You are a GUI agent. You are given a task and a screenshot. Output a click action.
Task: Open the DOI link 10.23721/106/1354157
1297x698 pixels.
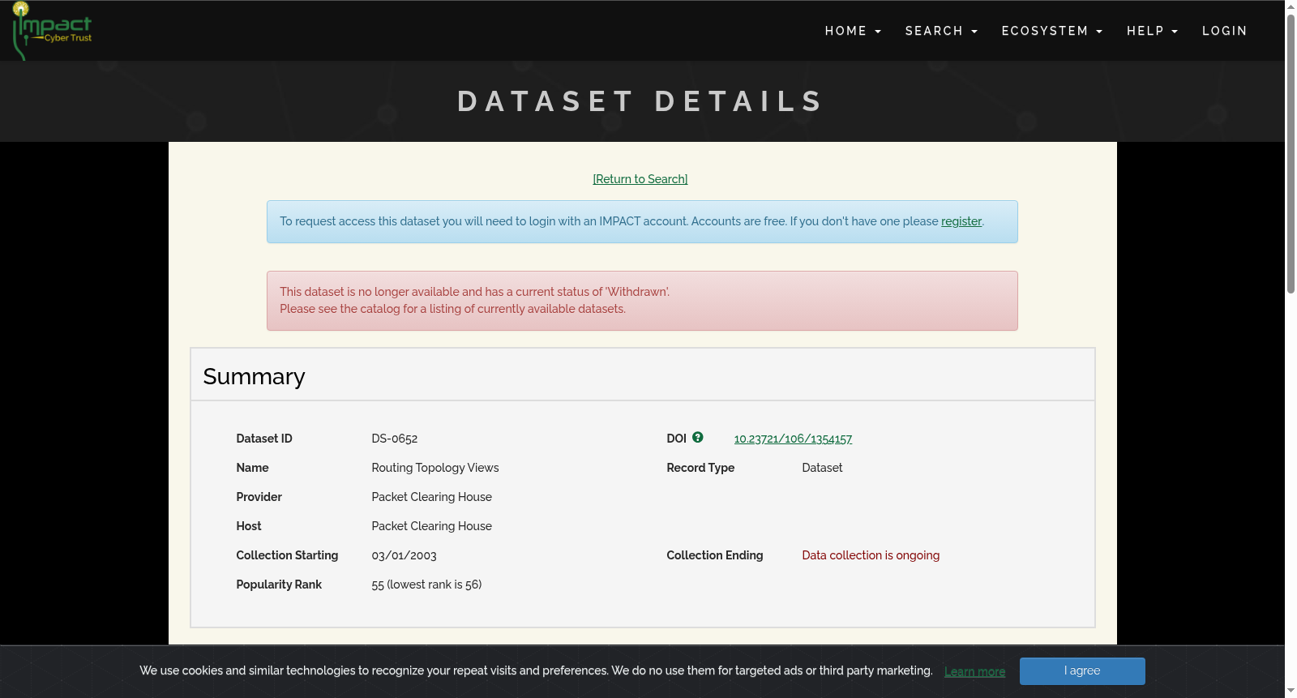(793, 439)
